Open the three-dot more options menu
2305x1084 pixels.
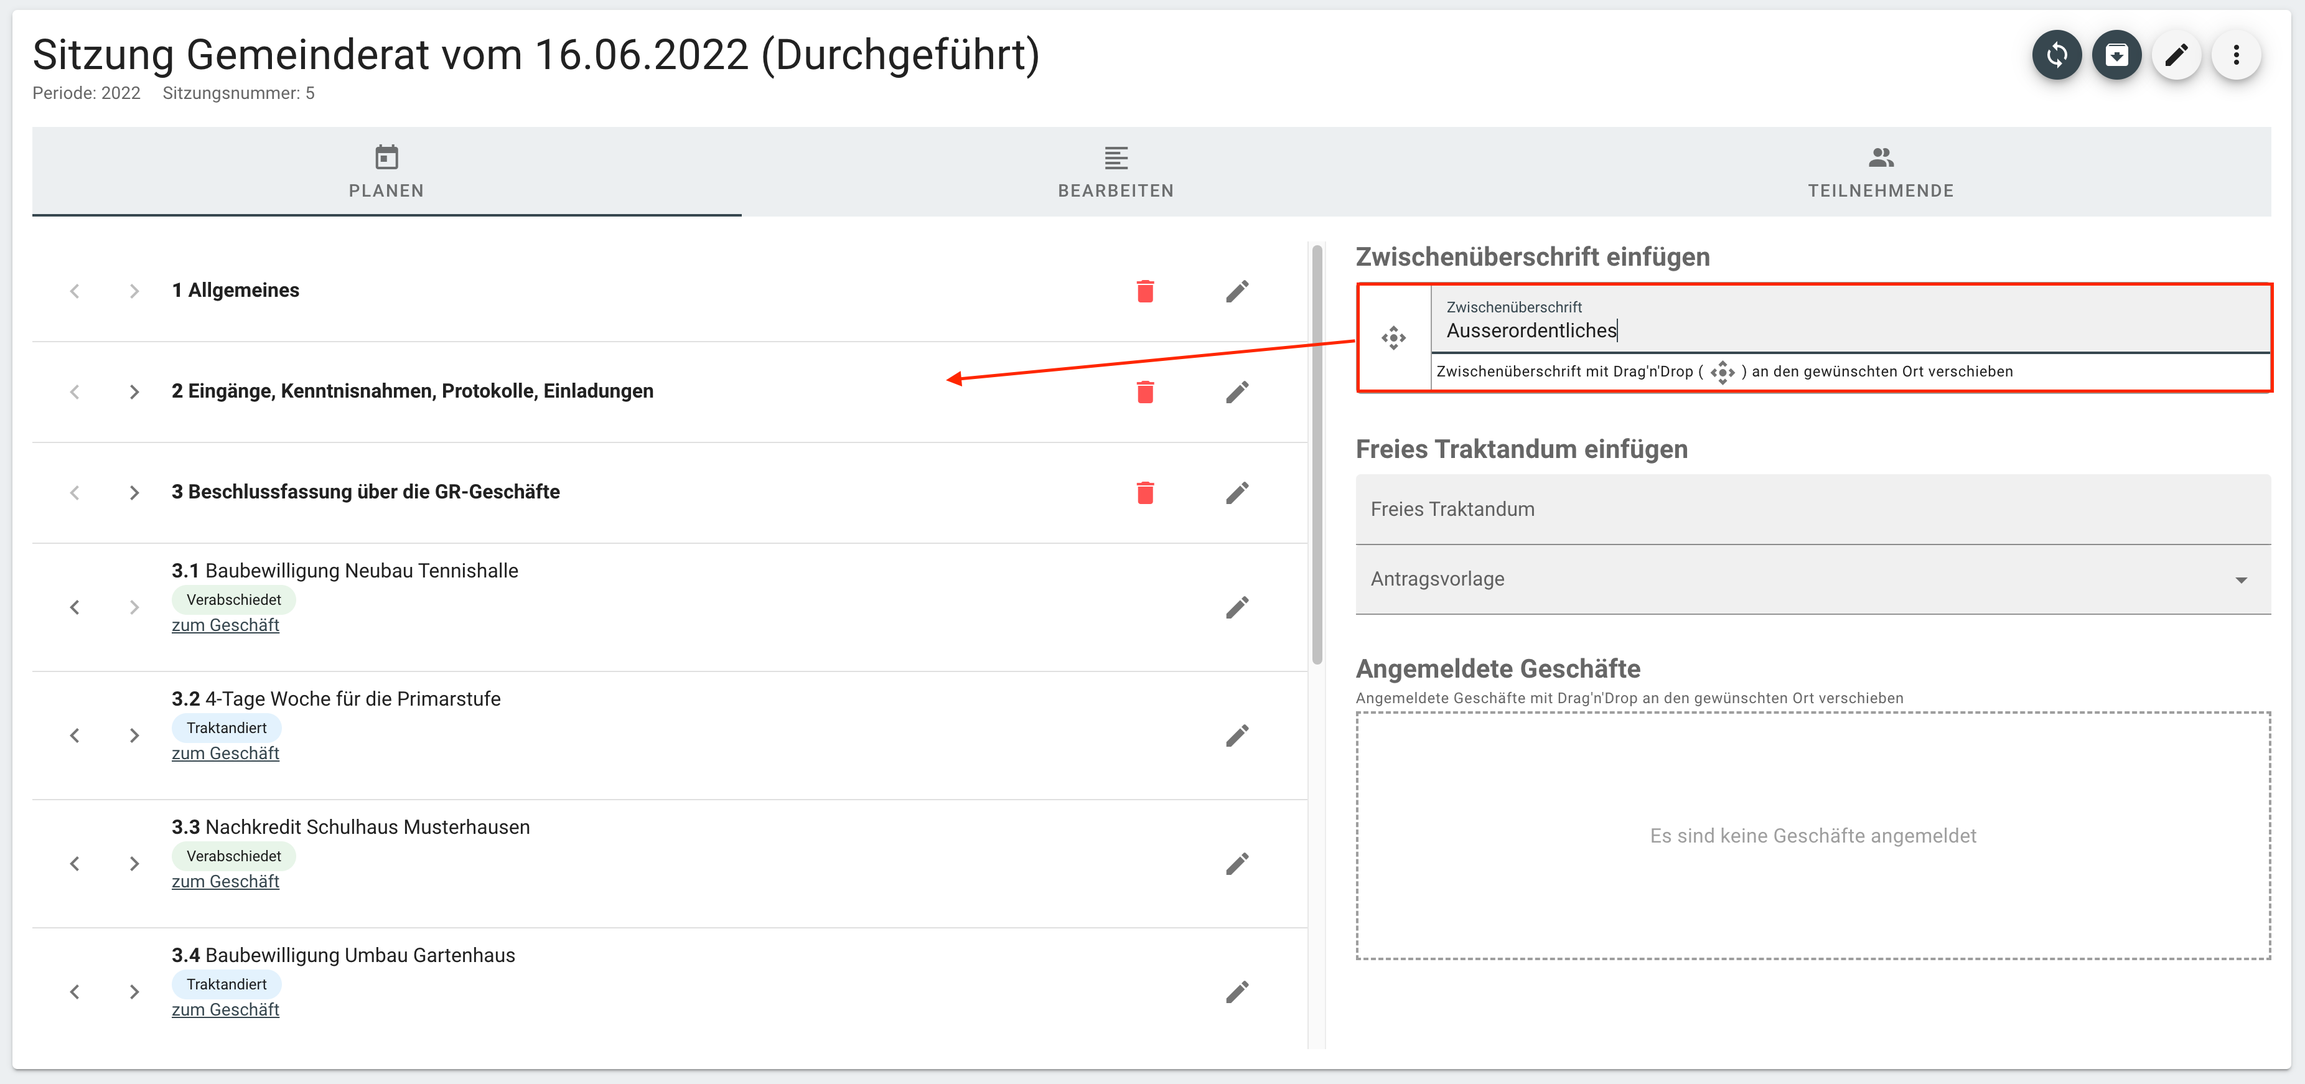tap(2236, 55)
